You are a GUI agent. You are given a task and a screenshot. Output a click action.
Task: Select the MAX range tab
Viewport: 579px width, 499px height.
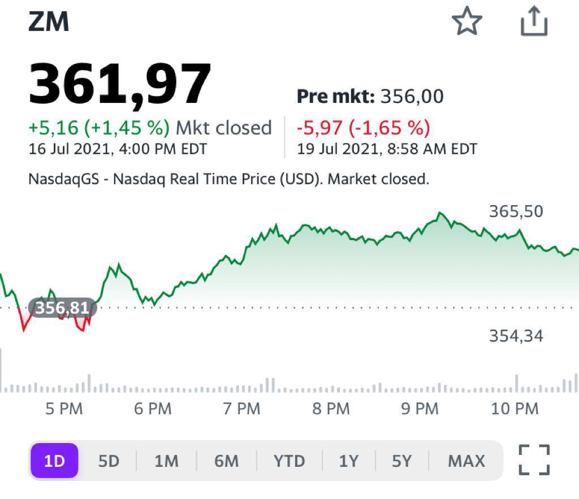click(466, 461)
